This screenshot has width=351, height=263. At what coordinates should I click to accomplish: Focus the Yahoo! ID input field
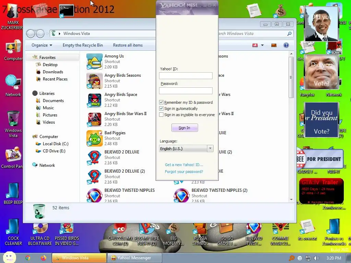pos(185,76)
